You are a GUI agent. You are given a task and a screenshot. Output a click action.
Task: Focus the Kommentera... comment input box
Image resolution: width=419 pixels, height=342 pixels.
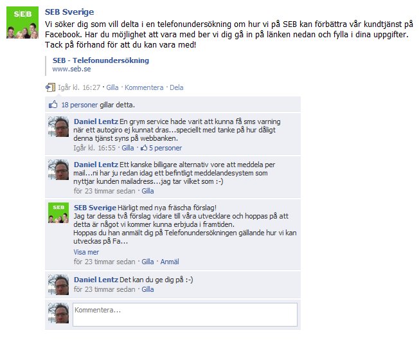(185, 314)
